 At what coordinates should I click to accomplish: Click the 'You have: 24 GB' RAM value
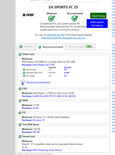point(30,108)
